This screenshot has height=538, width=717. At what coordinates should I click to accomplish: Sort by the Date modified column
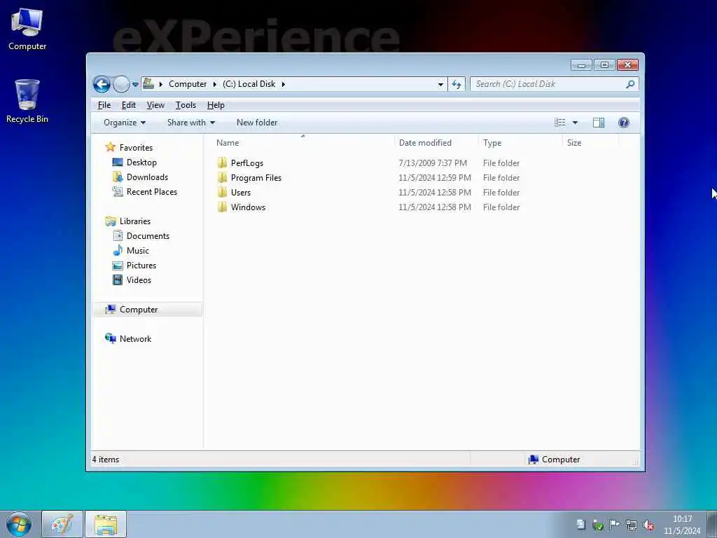coord(436,143)
